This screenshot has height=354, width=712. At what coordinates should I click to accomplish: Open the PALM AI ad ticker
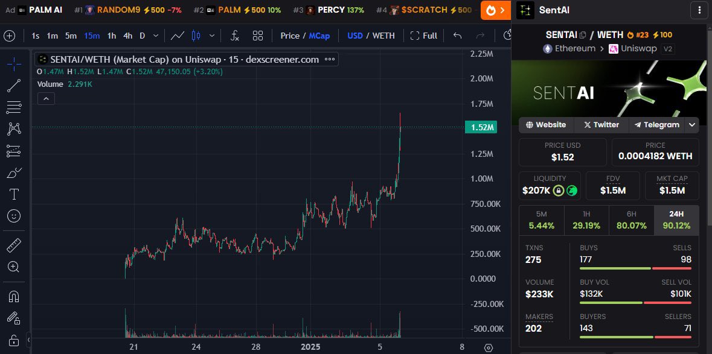[35, 10]
